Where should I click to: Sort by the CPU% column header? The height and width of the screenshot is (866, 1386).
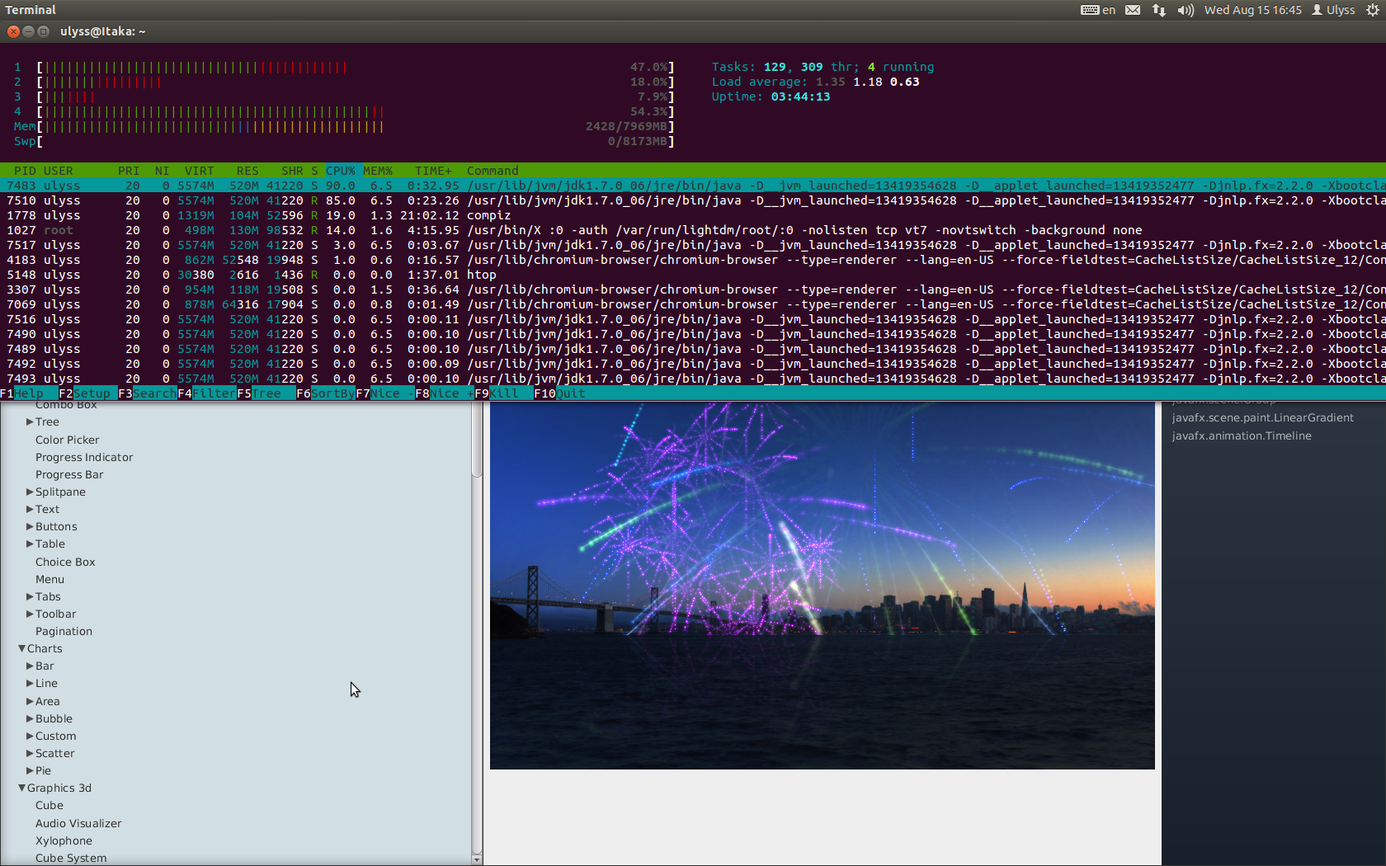tap(340, 171)
